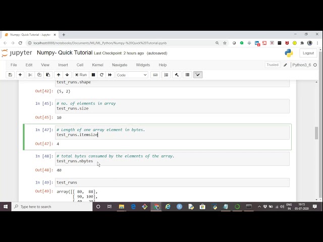323x242 pixels.
Task: Bookmark this page with the star icon
Action: coord(225,43)
